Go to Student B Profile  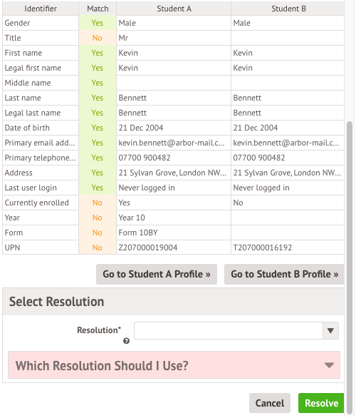pos(284,275)
